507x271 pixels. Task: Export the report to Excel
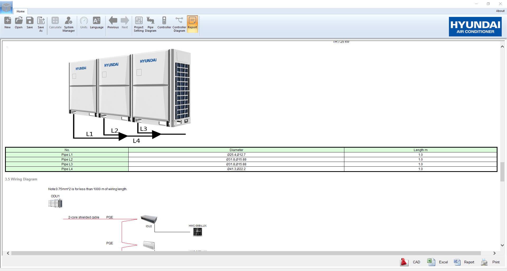click(438, 262)
